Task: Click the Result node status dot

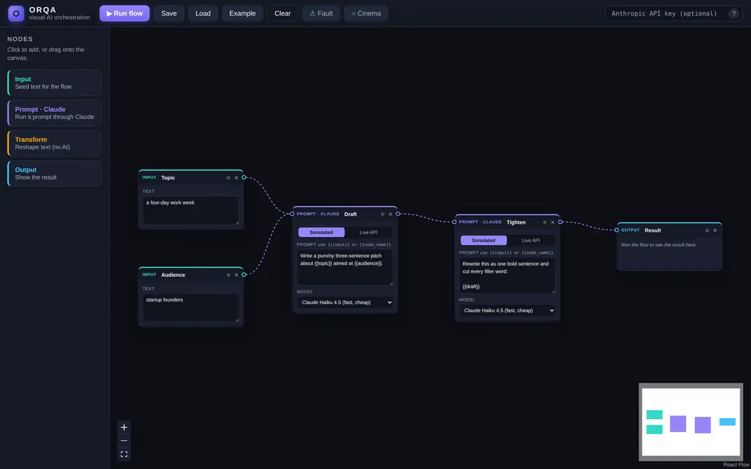Action: 707,230
